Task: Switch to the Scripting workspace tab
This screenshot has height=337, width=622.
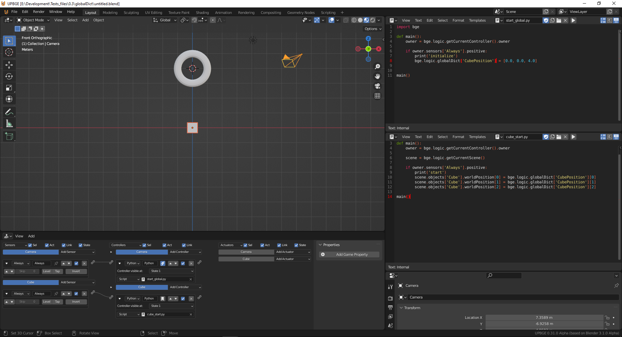Action: [x=328, y=12]
